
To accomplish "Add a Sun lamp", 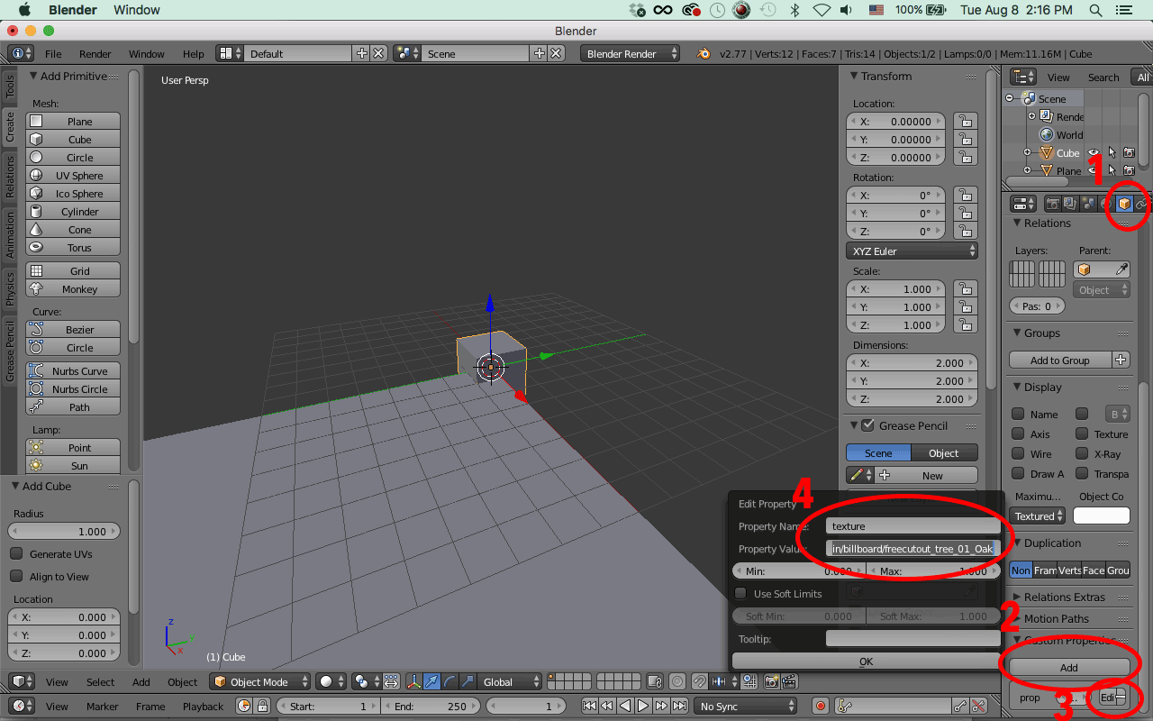I will point(73,465).
